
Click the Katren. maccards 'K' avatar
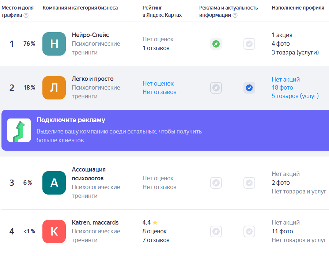tap(54, 231)
